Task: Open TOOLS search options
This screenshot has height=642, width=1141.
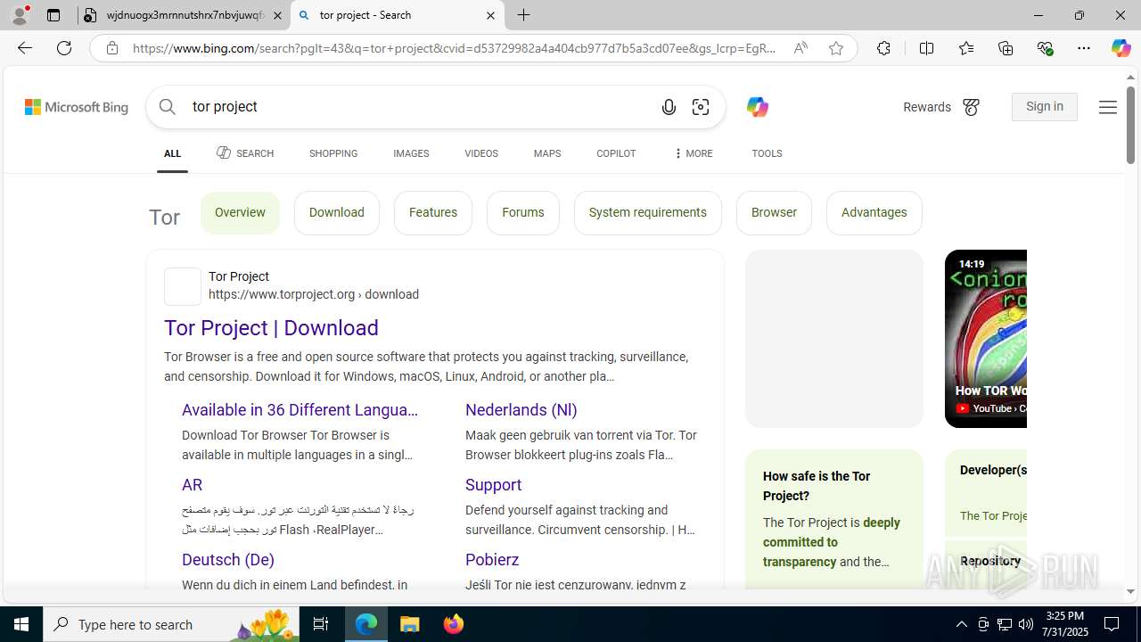Action: coord(767,153)
